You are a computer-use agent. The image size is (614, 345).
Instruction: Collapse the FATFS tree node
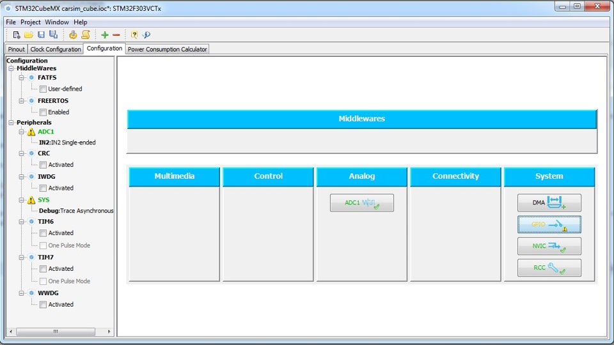pyautogui.click(x=22, y=77)
